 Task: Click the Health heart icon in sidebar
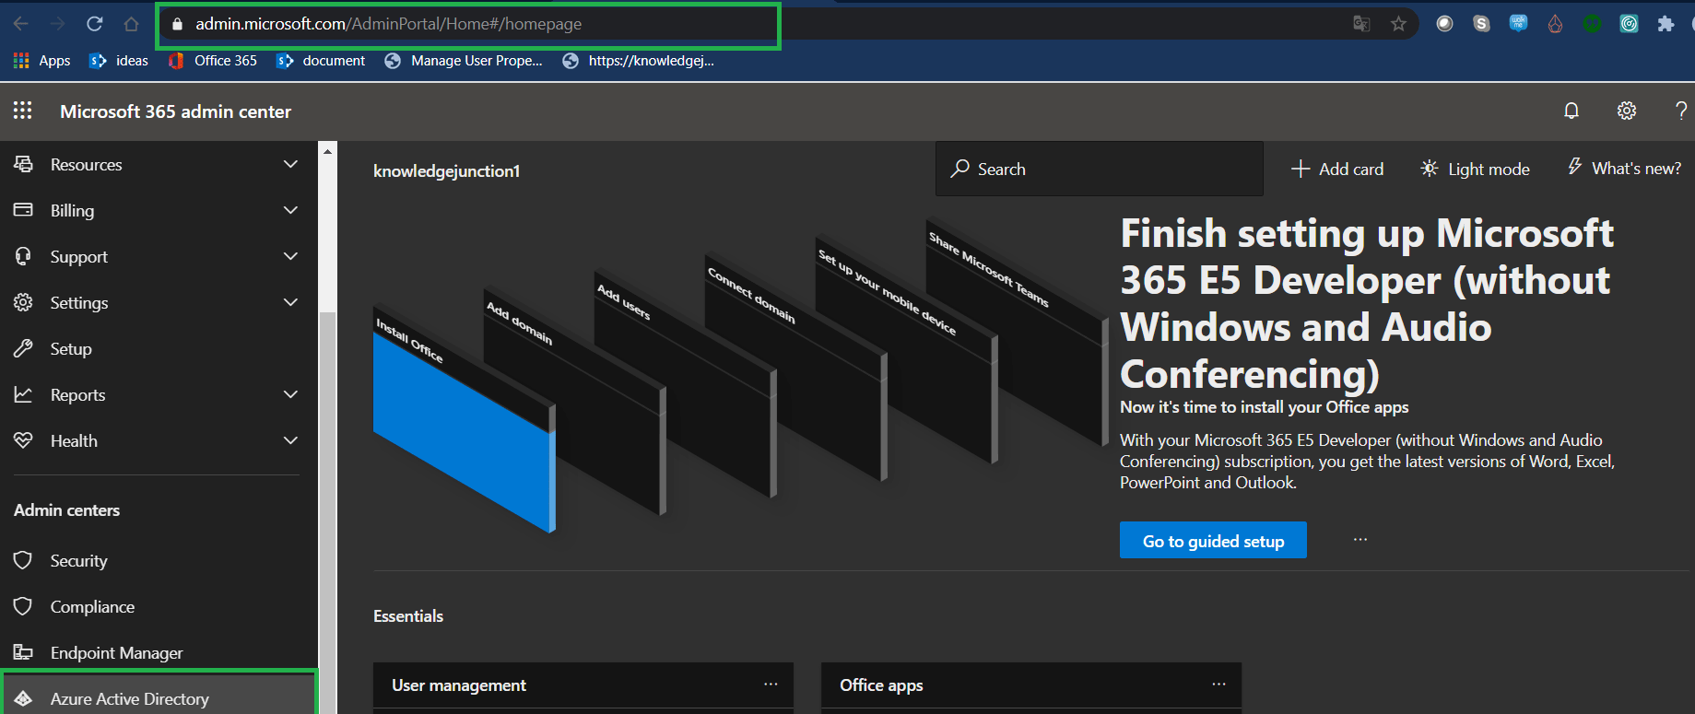tap(24, 440)
